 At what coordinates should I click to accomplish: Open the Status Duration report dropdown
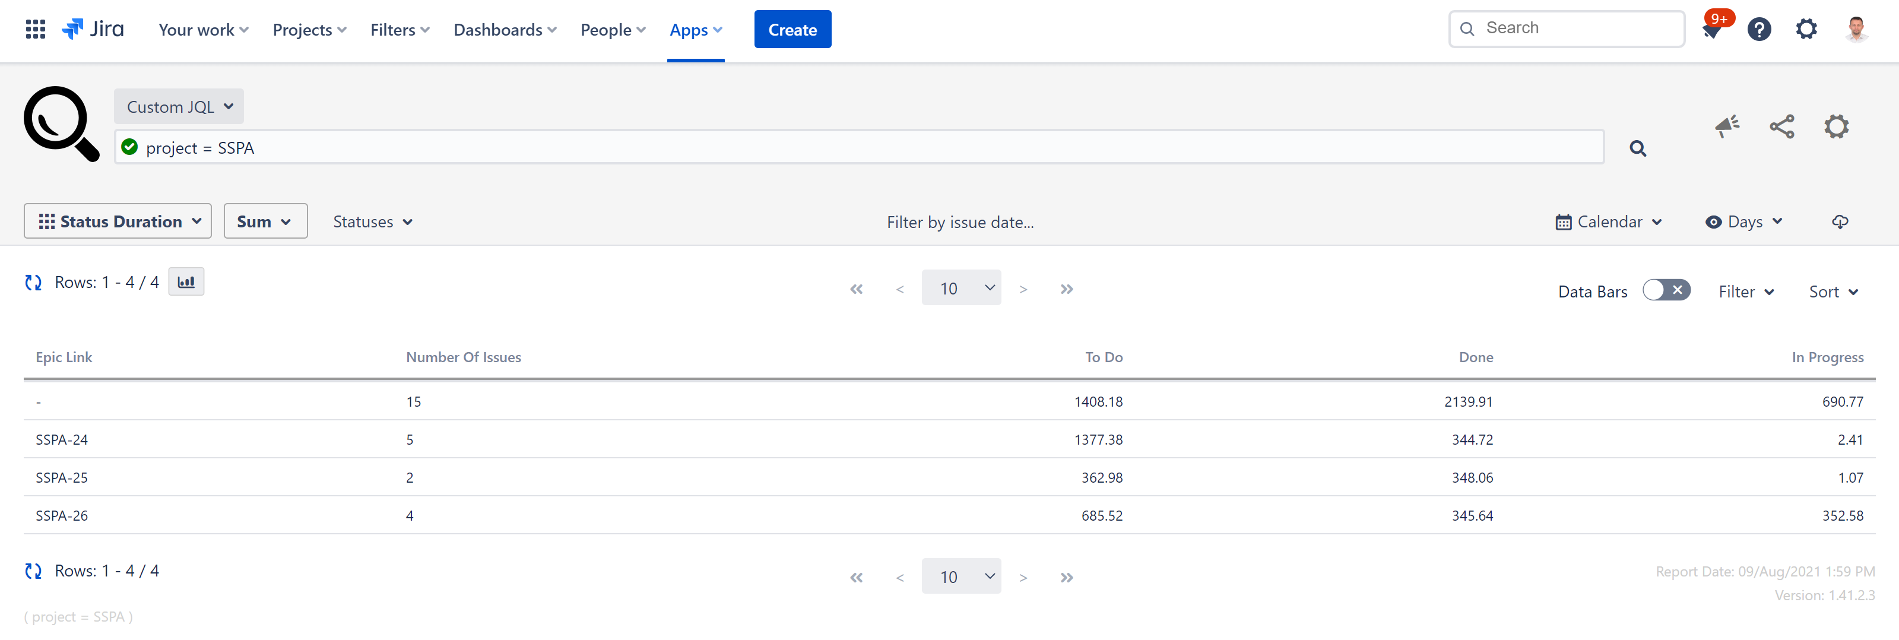click(118, 222)
